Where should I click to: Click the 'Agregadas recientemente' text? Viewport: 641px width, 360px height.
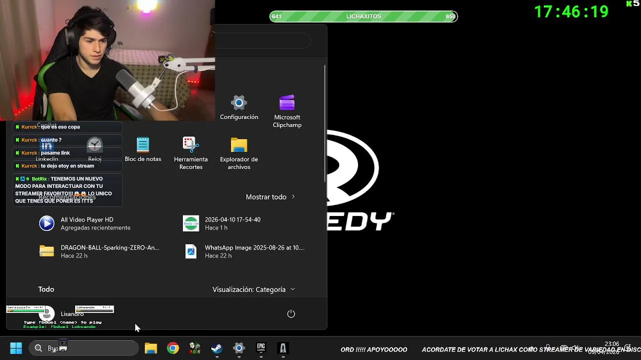point(96,228)
